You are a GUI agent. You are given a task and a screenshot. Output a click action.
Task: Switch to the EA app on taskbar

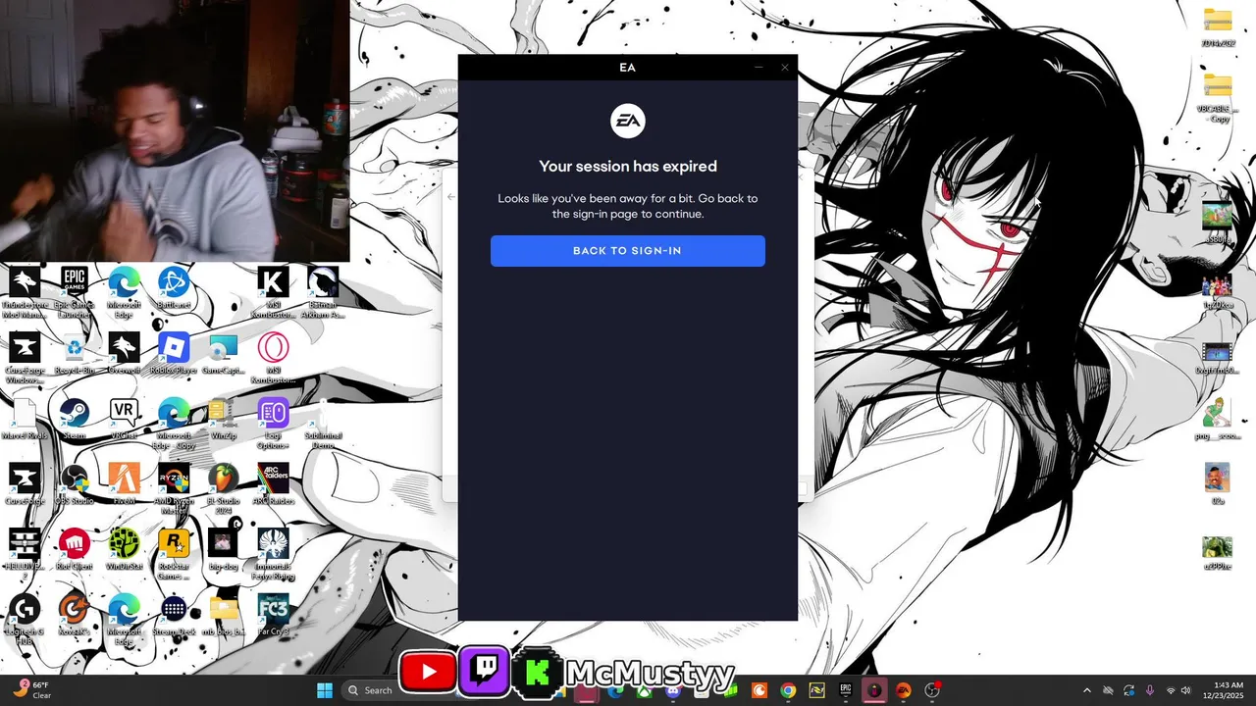[903, 690]
